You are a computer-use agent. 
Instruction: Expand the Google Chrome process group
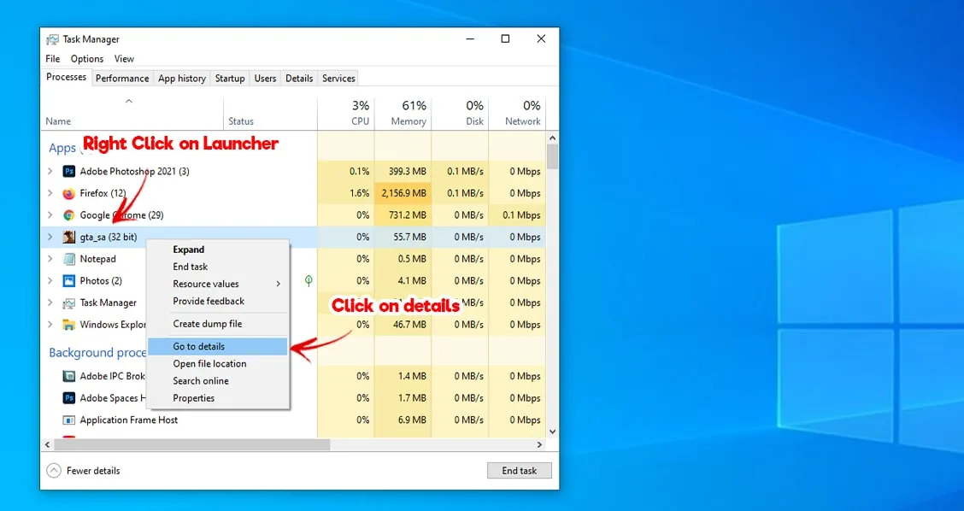click(50, 215)
